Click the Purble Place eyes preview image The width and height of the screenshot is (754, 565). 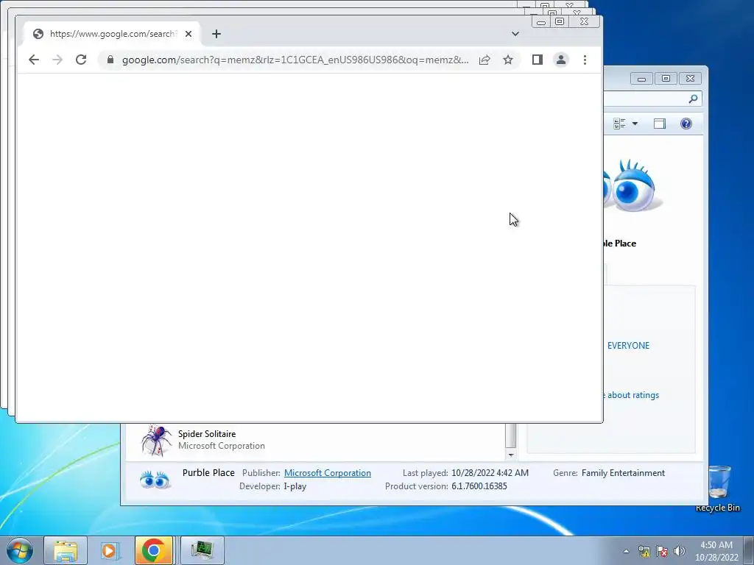633,185
